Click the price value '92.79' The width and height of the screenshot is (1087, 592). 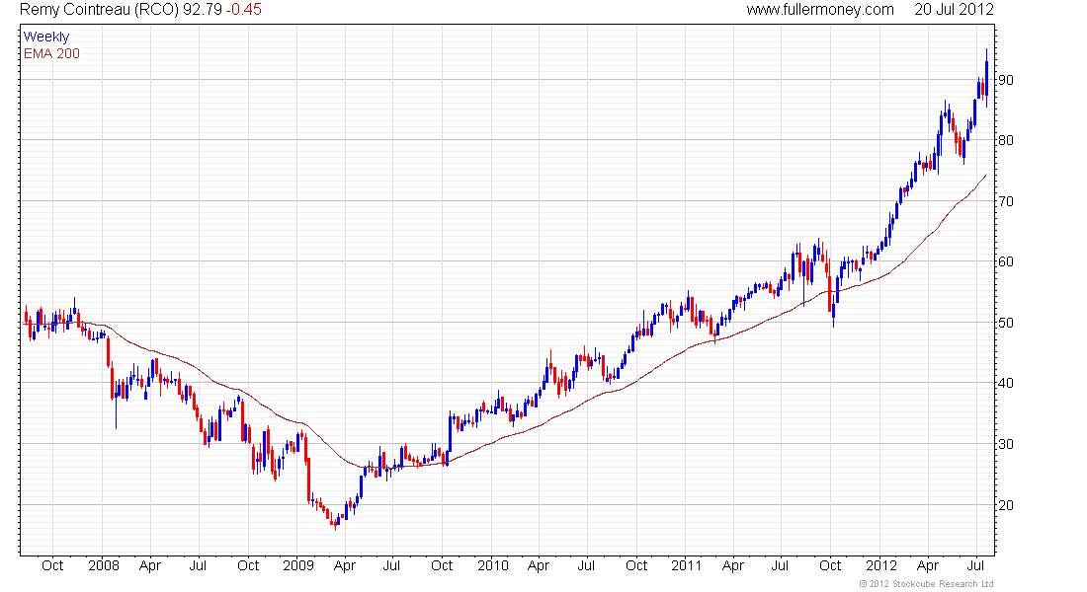tap(202, 10)
